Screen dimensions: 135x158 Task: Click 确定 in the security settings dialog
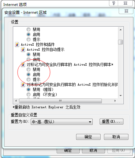(x=88, y=137)
